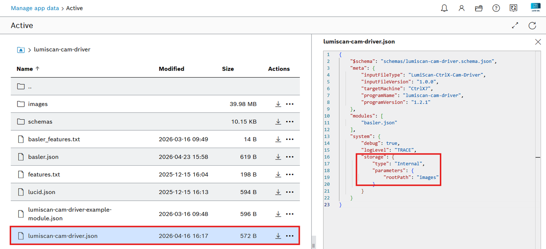Open the parent folder '..' row

[x=155, y=87]
